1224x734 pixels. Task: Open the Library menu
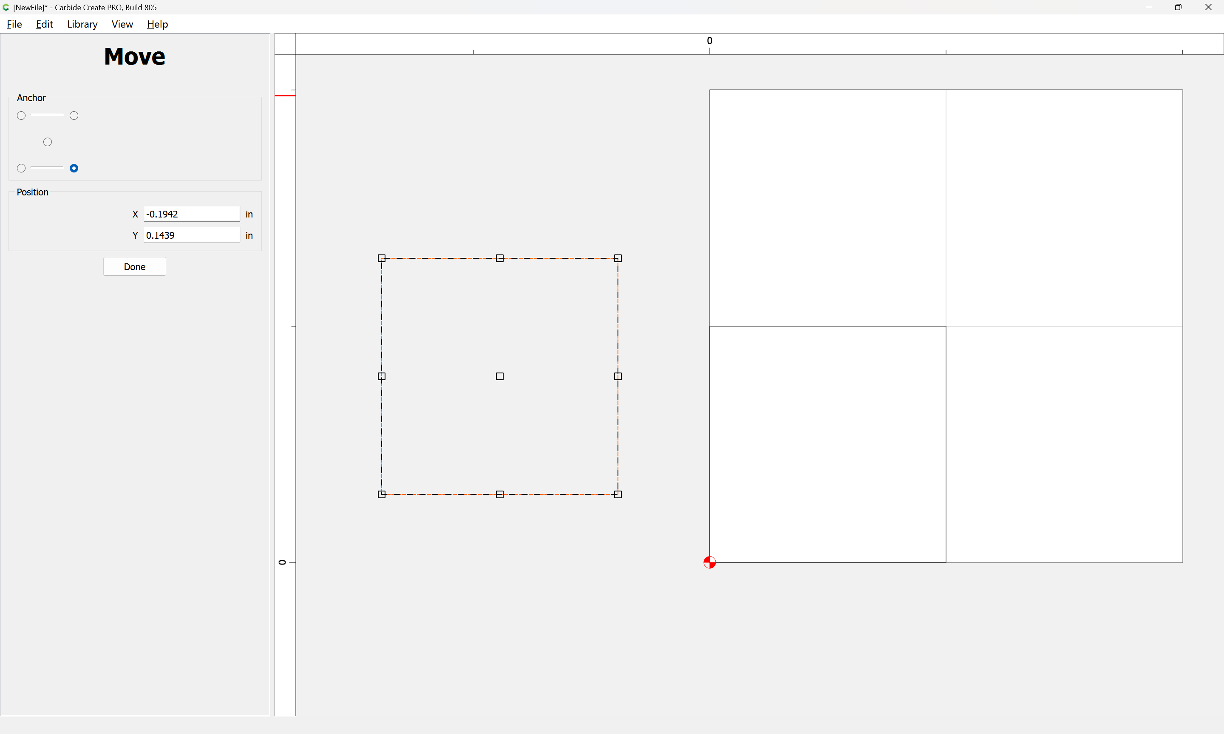pos(82,24)
